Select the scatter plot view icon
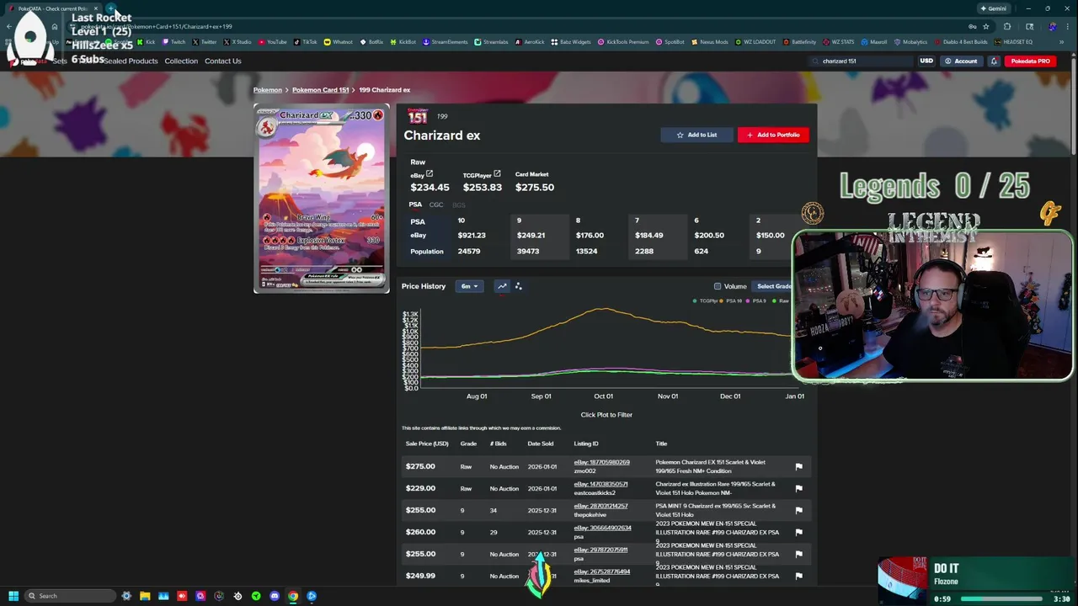The height and width of the screenshot is (606, 1078). tap(518, 286)
